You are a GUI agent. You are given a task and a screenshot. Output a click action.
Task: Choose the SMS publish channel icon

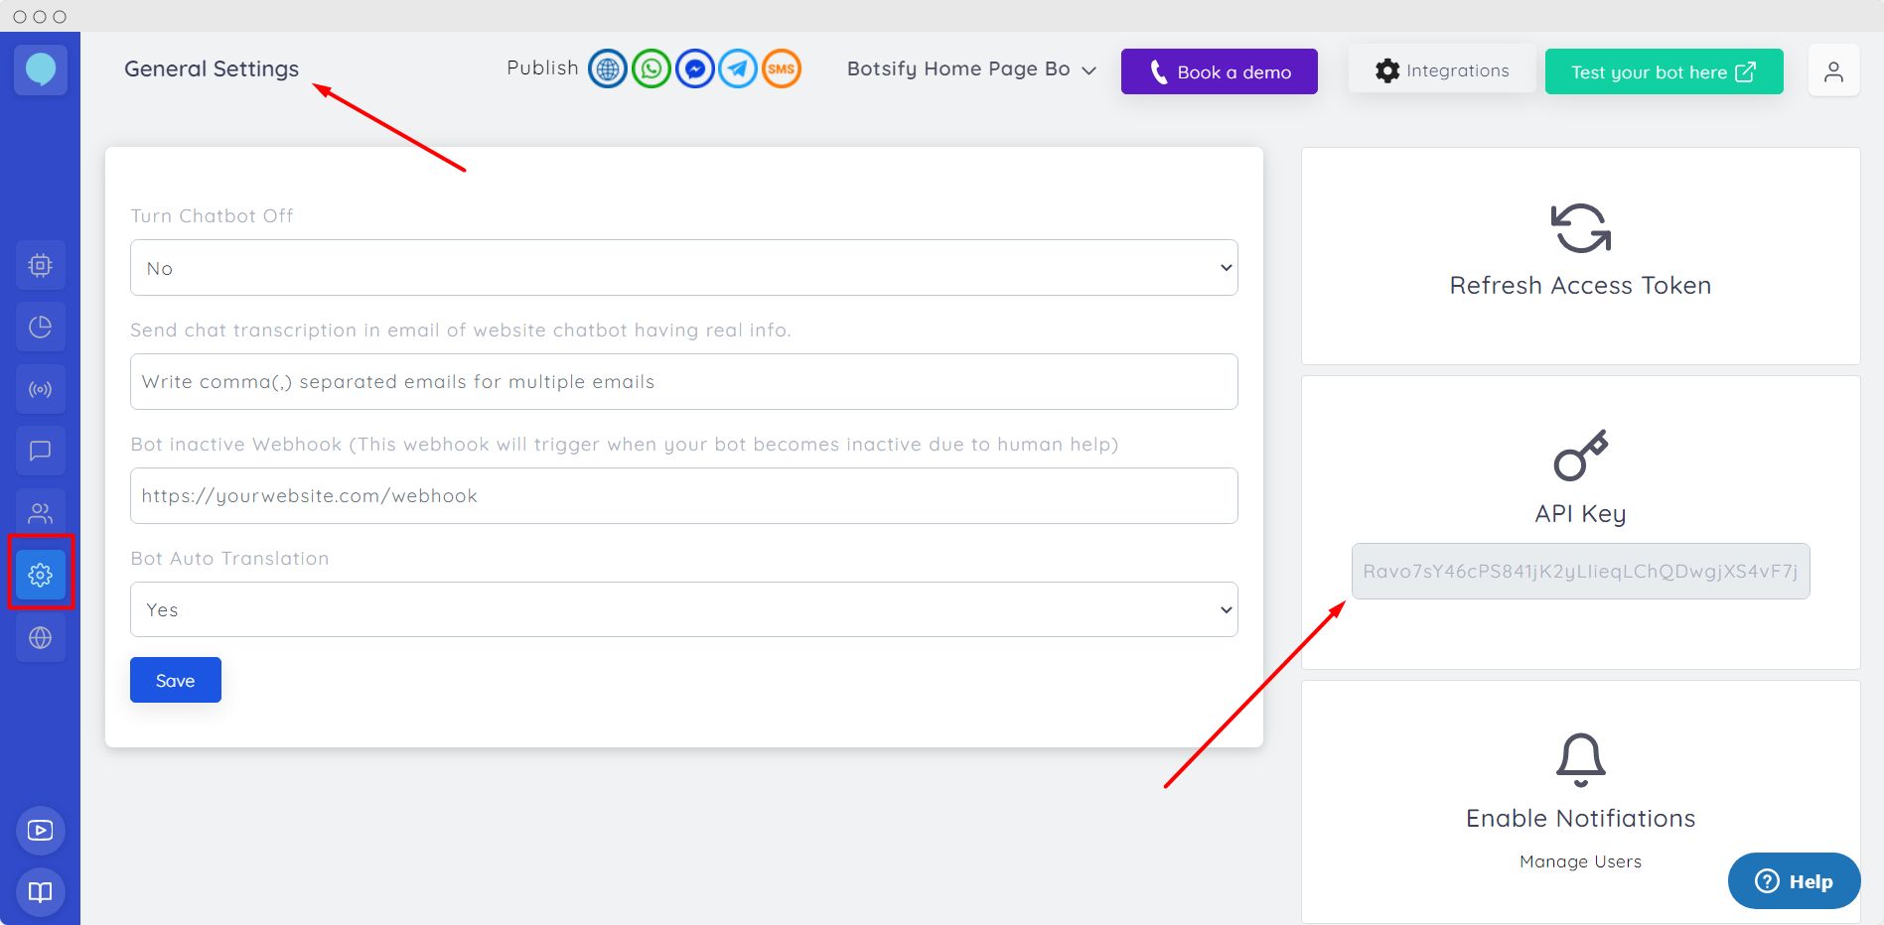(x=782, y=69)
